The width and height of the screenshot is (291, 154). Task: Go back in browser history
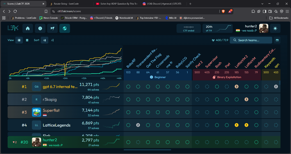point(4,11)
